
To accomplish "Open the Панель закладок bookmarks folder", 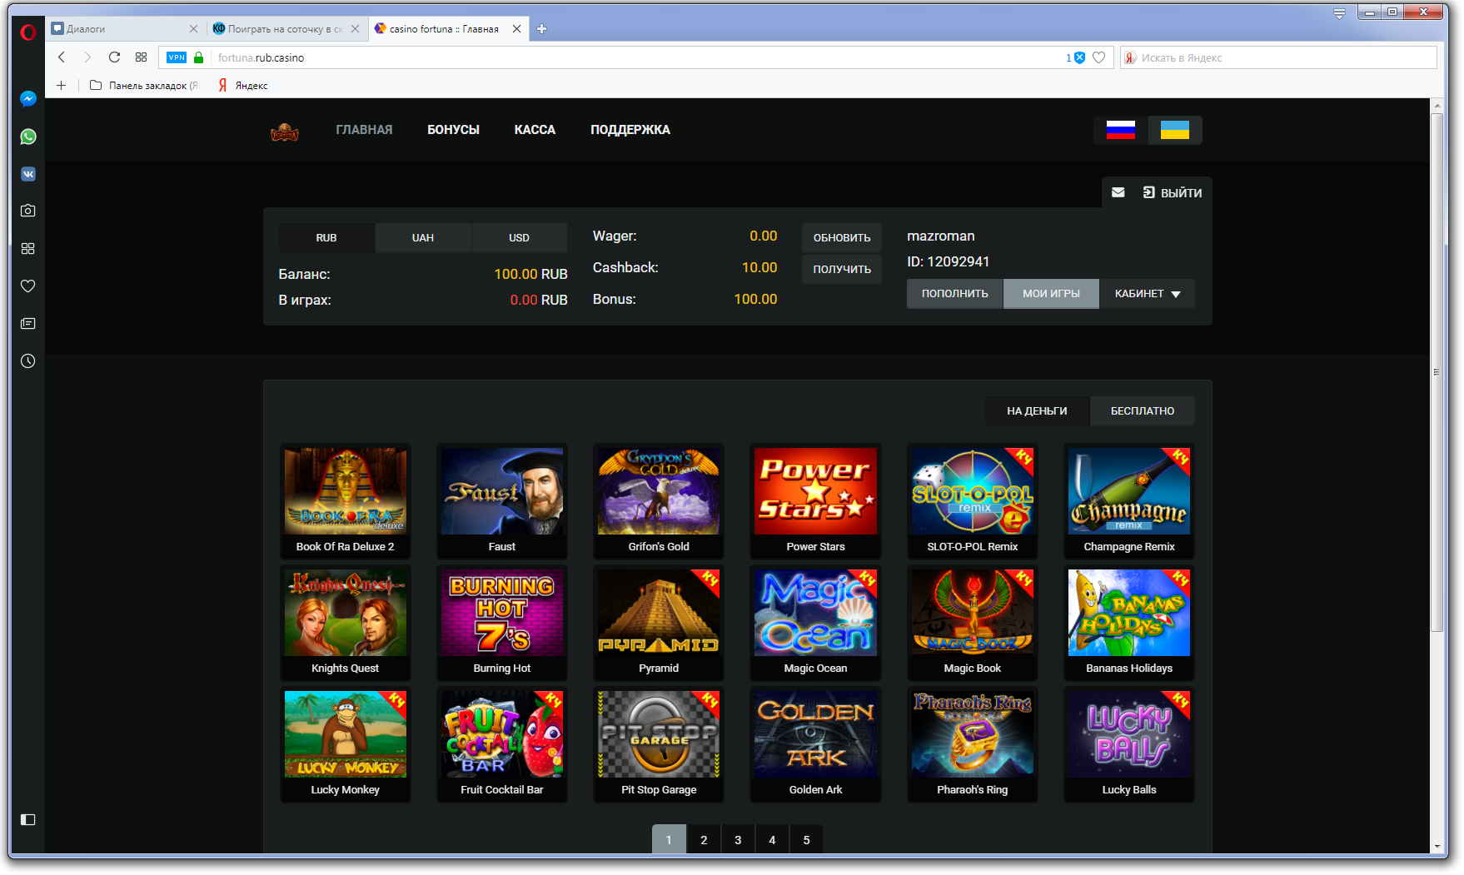I will coord(144,85).
